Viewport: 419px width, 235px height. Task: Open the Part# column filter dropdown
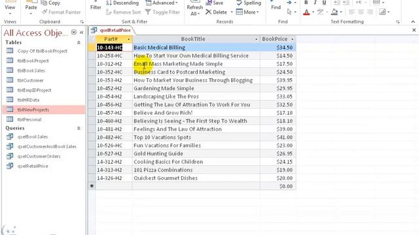pos(128,39)
